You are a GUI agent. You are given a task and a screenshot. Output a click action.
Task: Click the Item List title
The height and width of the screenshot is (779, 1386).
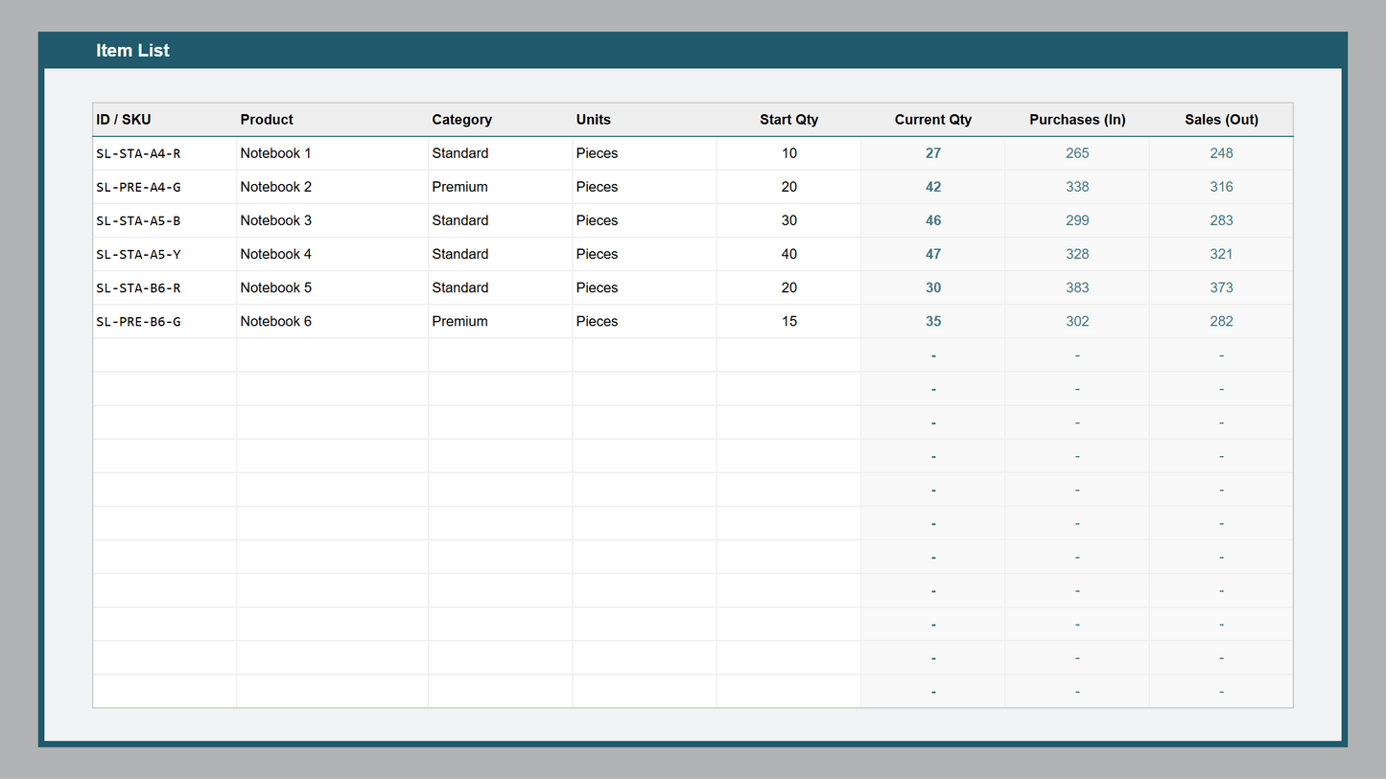(132, 51)
